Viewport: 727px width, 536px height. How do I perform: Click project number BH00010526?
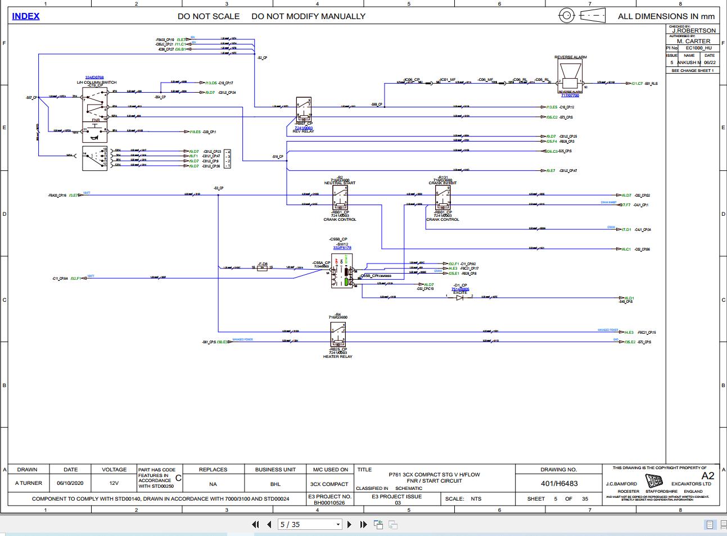click(x=329, y=503)
